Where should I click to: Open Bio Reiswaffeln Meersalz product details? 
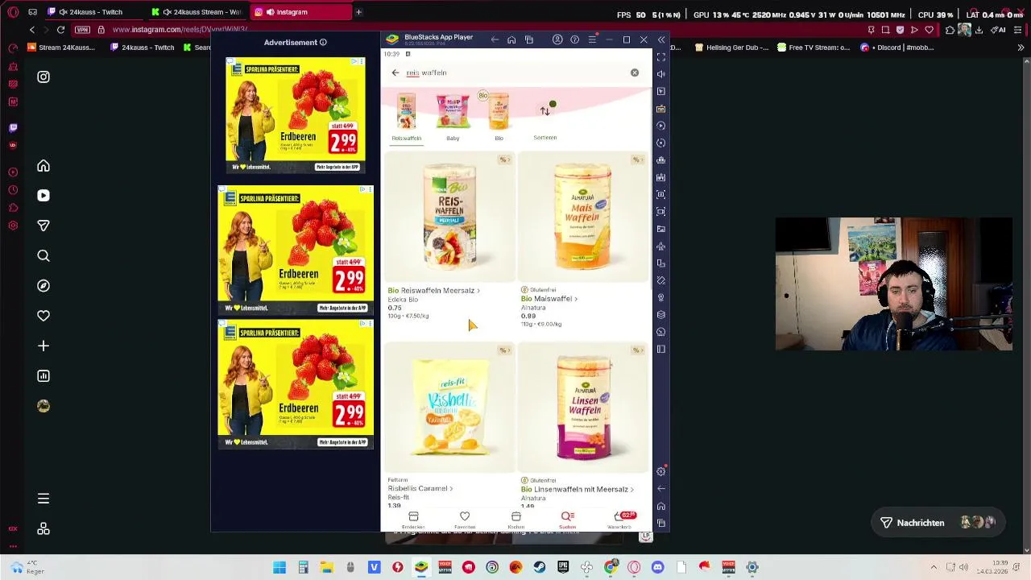click(433, 290)
